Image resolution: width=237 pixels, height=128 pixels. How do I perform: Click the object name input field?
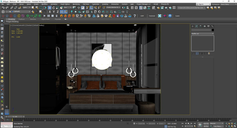tap(201, 30)
